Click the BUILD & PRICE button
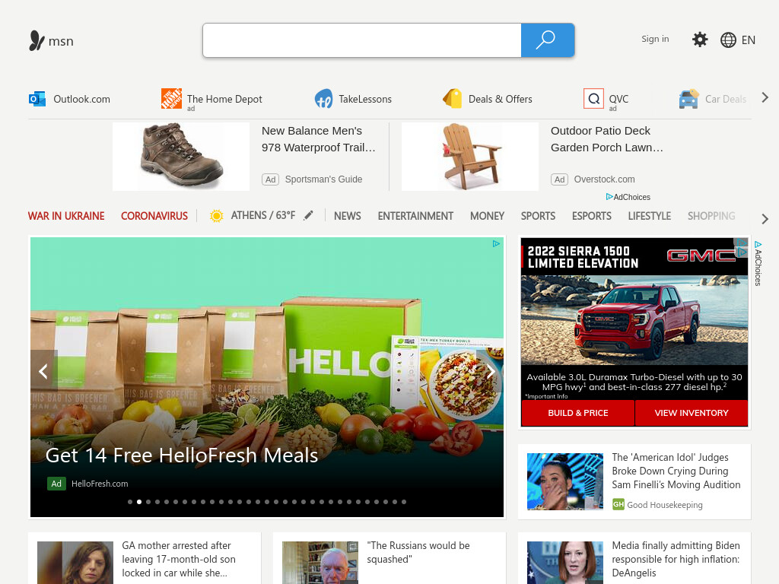Image resolution: width=779 pixels, height=584 pixels. point(578,413)
